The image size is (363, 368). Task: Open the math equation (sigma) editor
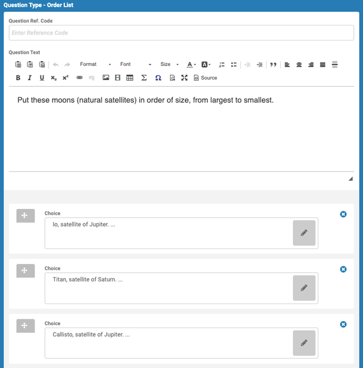coord(144,78)
